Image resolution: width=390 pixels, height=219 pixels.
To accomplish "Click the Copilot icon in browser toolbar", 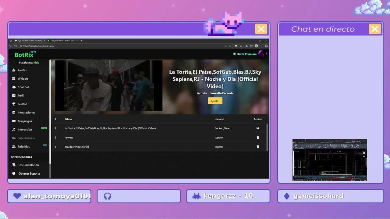I will 266,46.
